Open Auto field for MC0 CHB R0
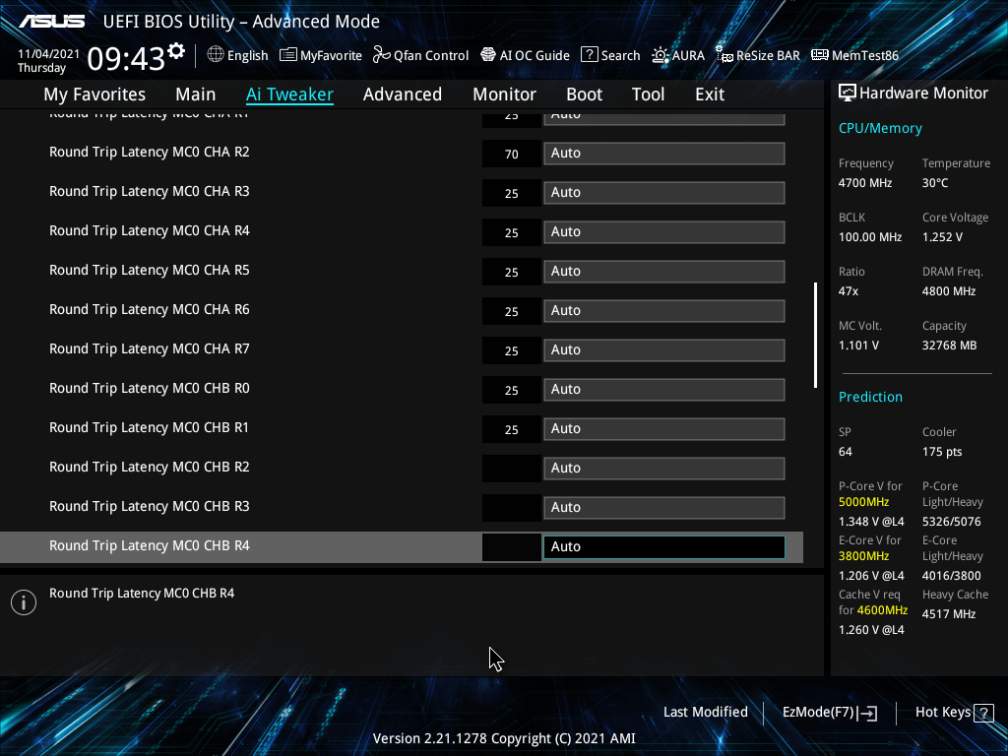The width and height of the screenshot is (1008, 756). click(664, 389)
